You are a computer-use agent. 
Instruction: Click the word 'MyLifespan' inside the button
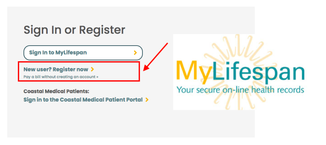point(71,53)
